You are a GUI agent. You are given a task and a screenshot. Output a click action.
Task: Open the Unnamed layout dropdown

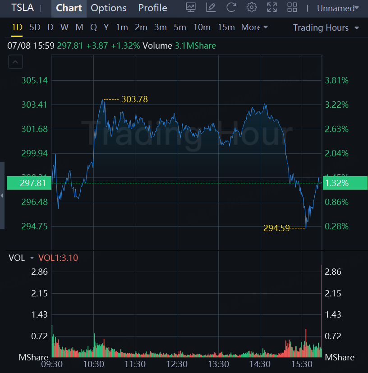(x=338, y=8)
